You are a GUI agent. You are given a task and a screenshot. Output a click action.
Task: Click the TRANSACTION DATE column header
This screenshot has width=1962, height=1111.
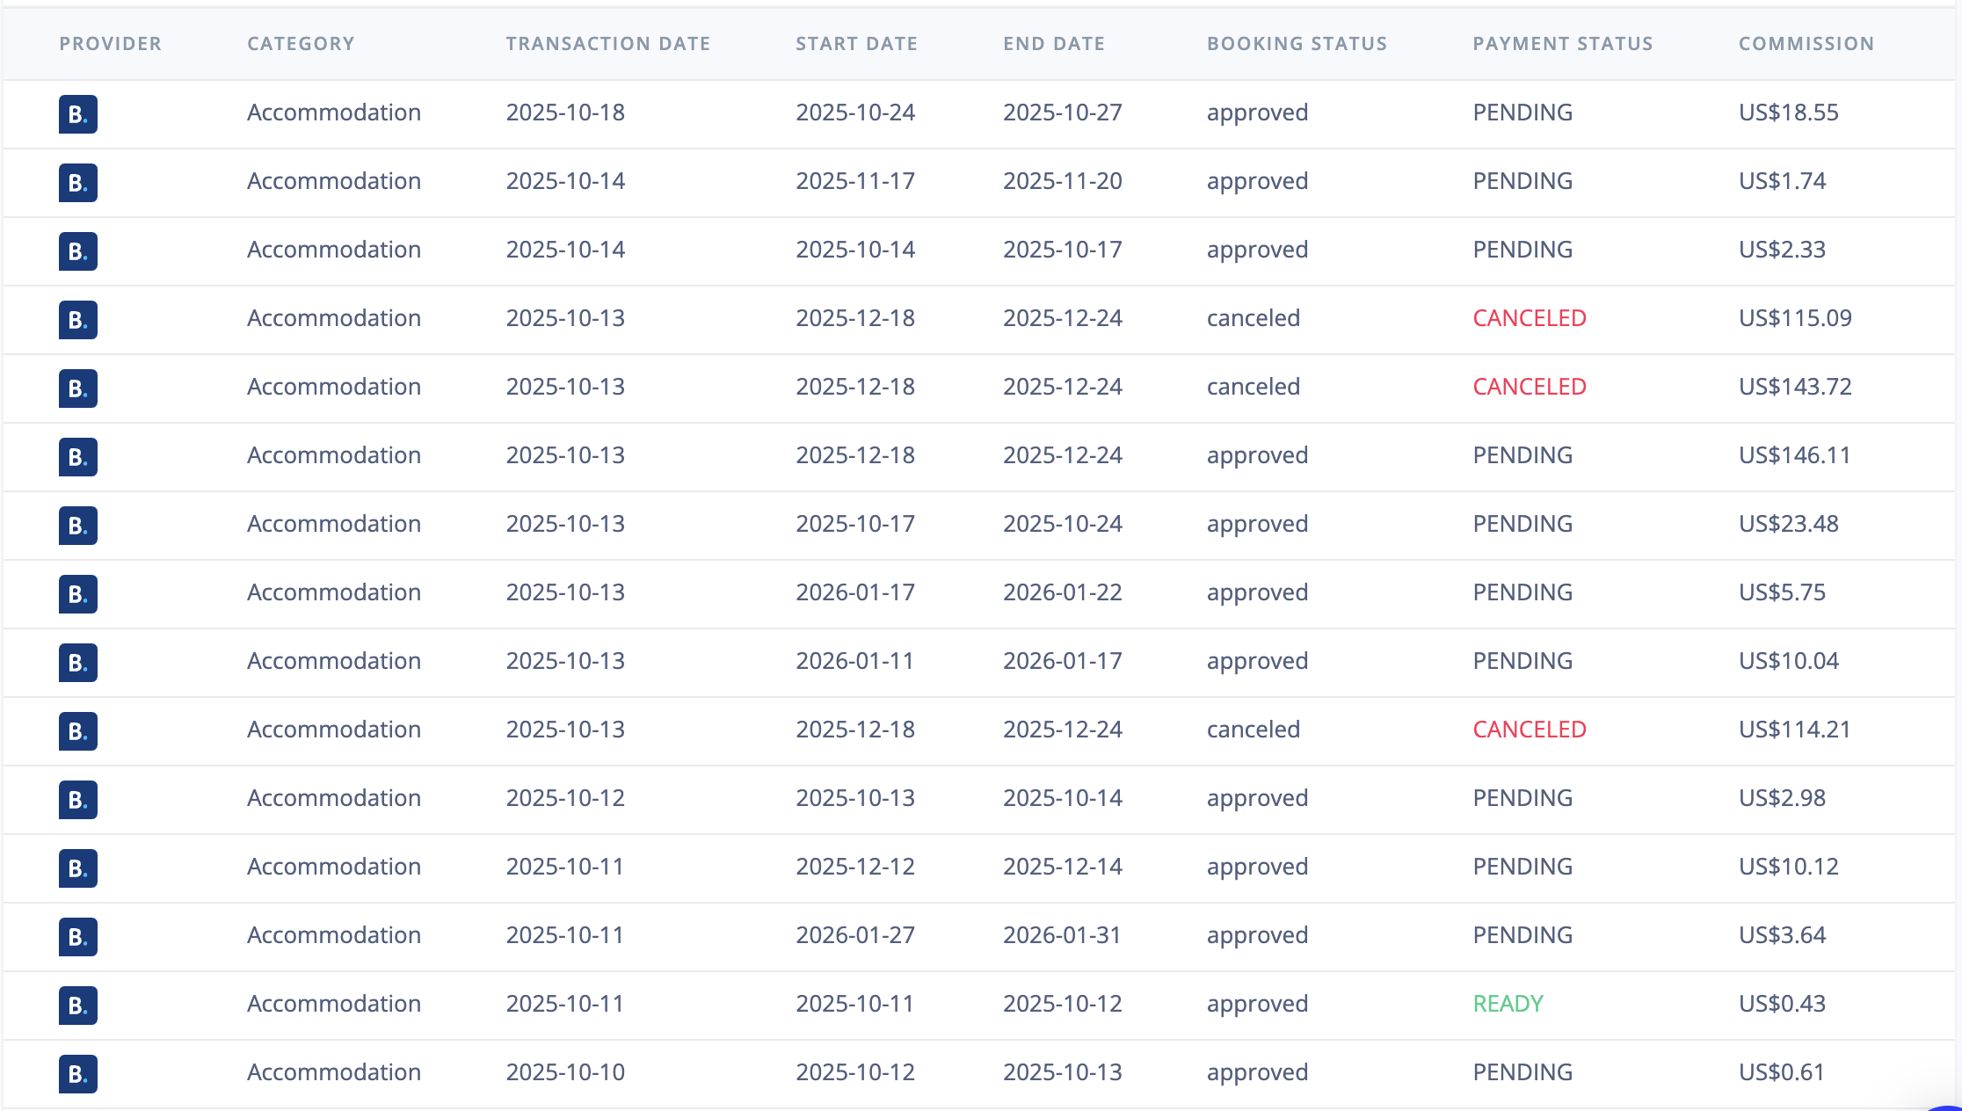607,43
